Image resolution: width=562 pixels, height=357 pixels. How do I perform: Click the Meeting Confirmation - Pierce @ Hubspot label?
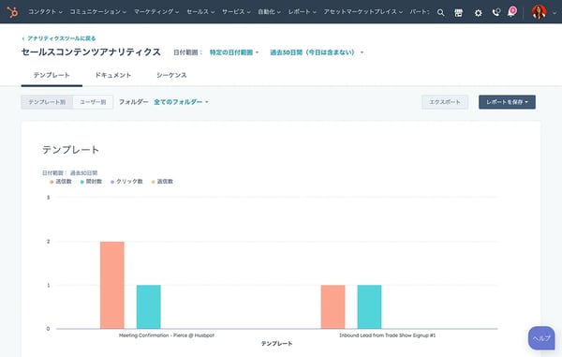coord(167,335)
